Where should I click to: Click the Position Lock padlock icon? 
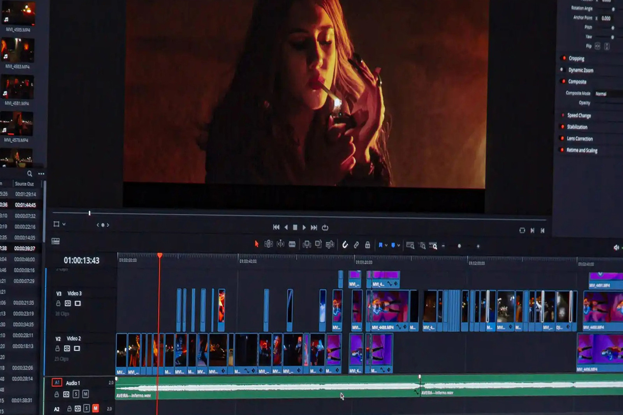pyautogui.click(x=367, y=245)
